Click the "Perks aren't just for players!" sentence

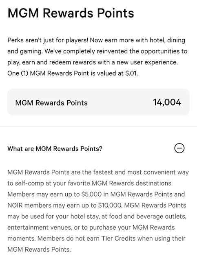48,40
